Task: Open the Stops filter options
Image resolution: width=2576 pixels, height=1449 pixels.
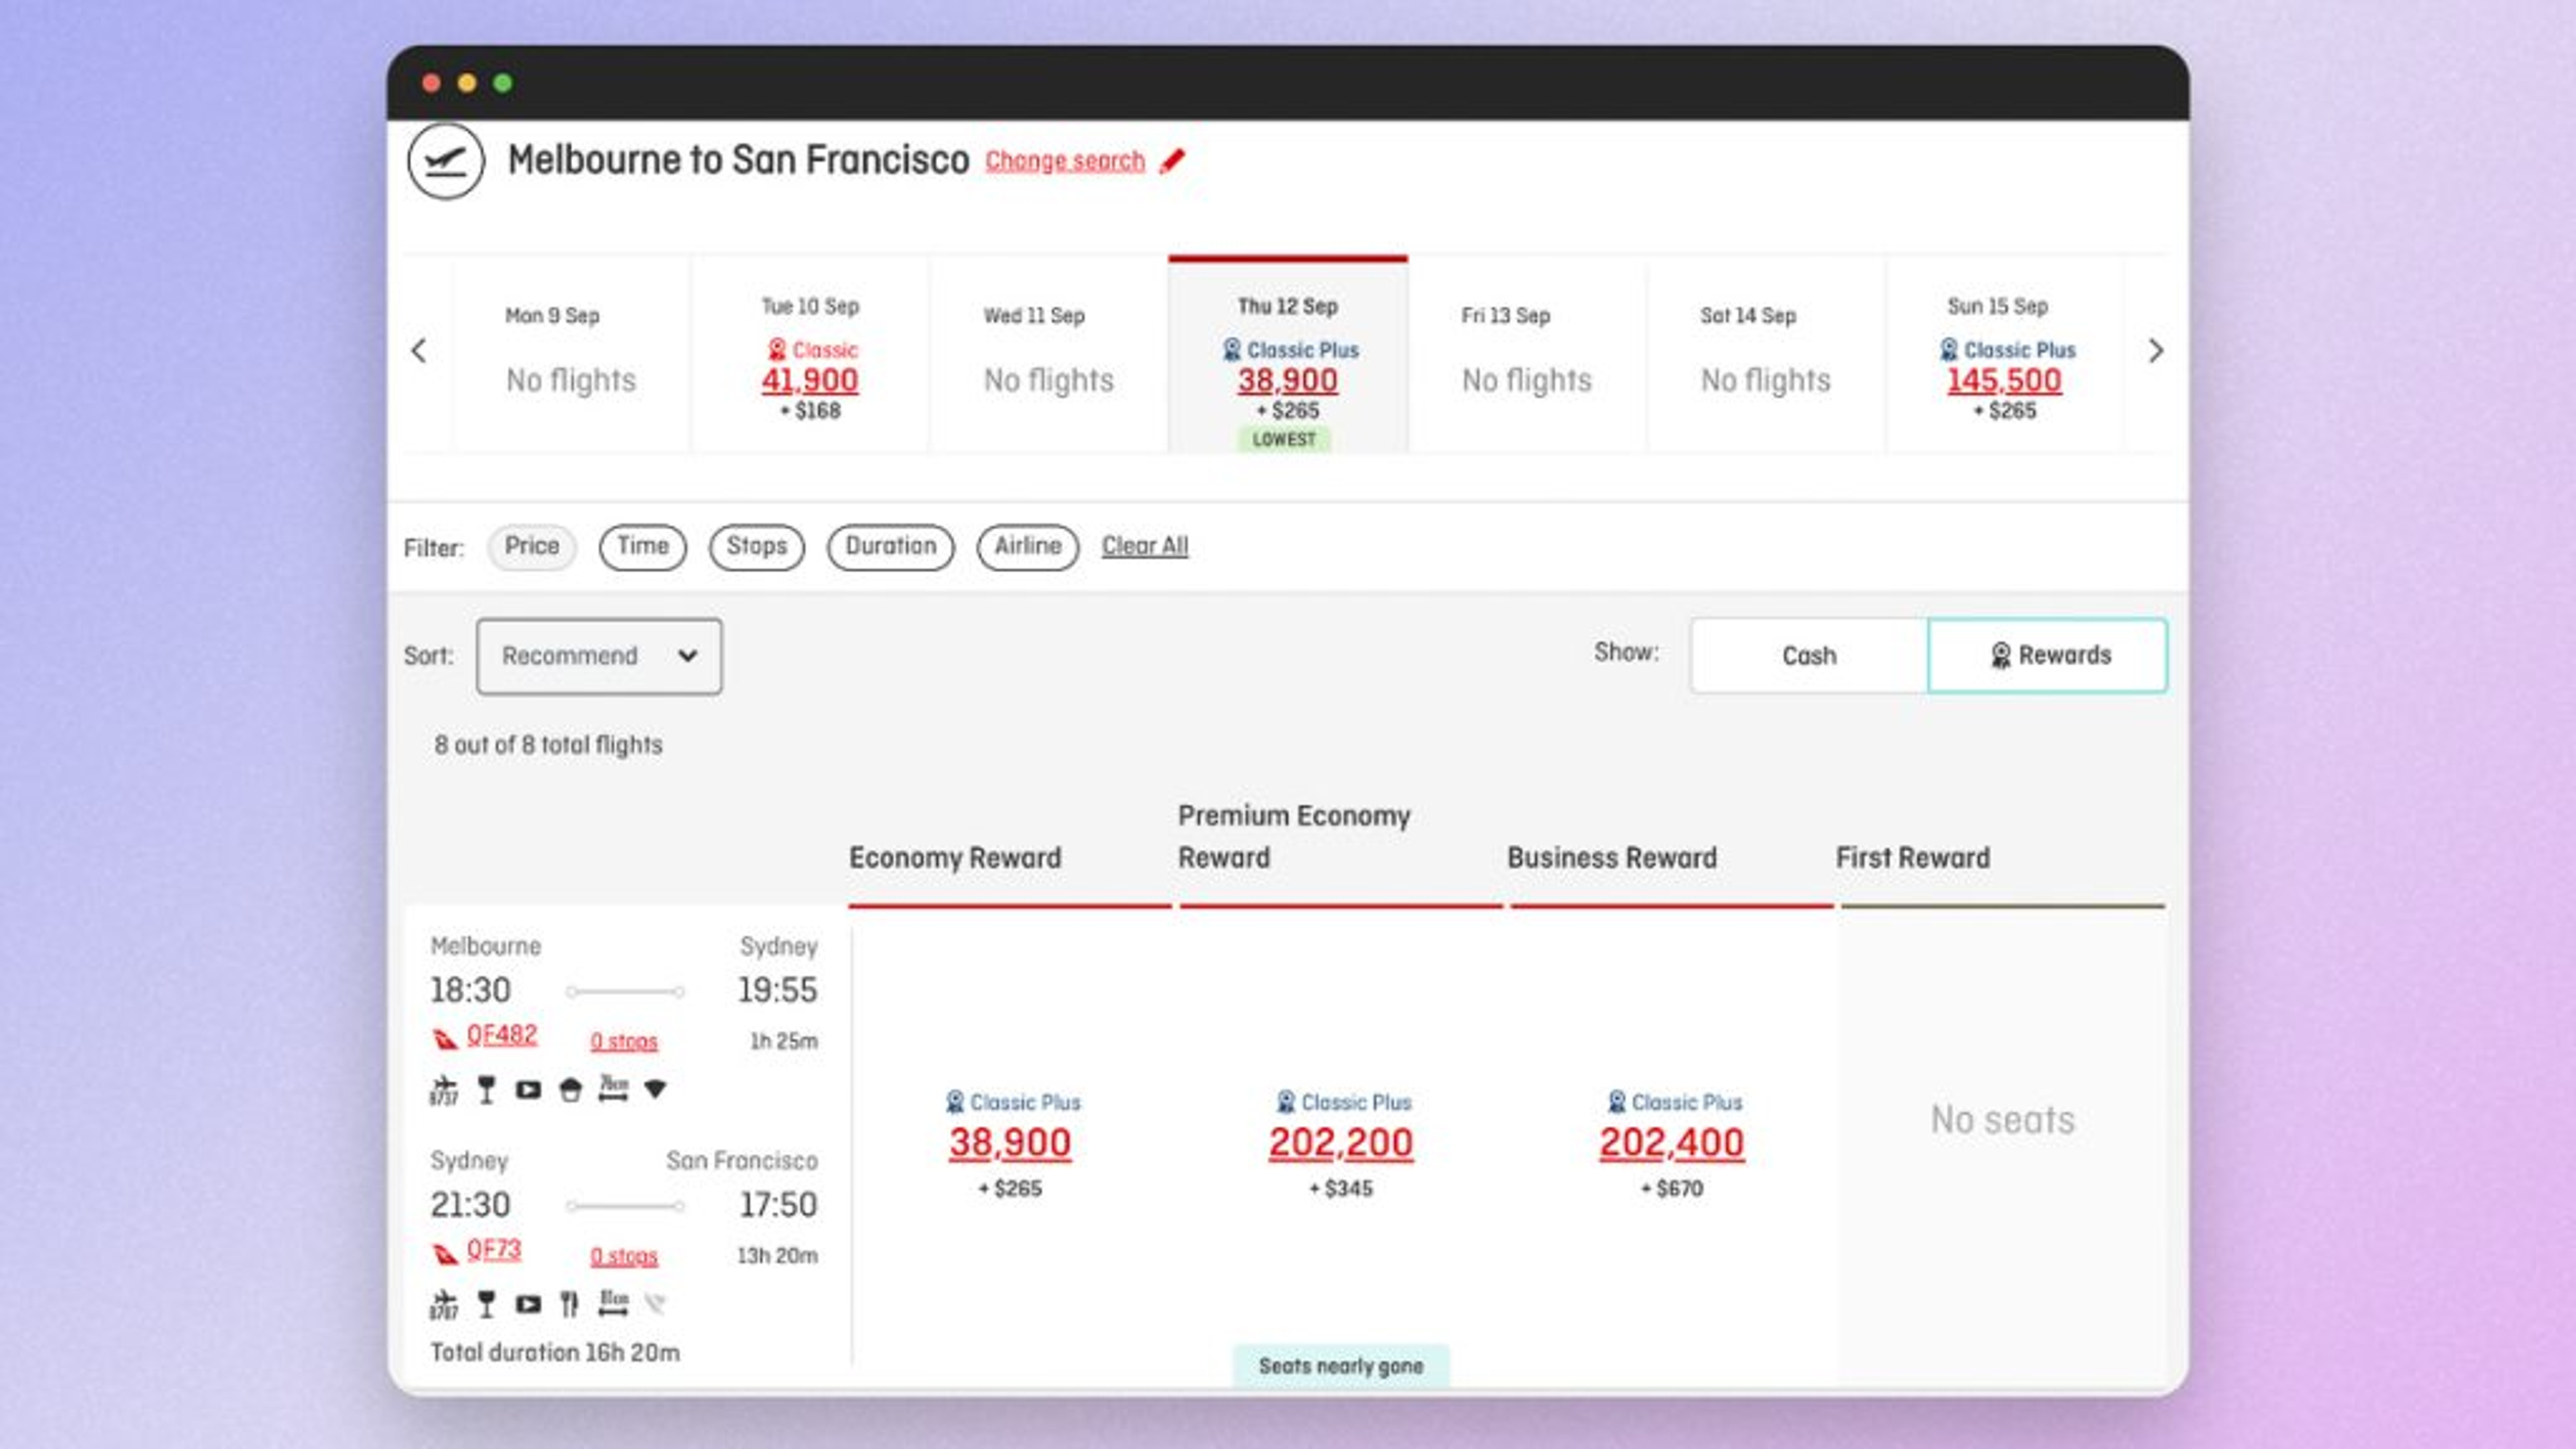Action: pos(756,547)
